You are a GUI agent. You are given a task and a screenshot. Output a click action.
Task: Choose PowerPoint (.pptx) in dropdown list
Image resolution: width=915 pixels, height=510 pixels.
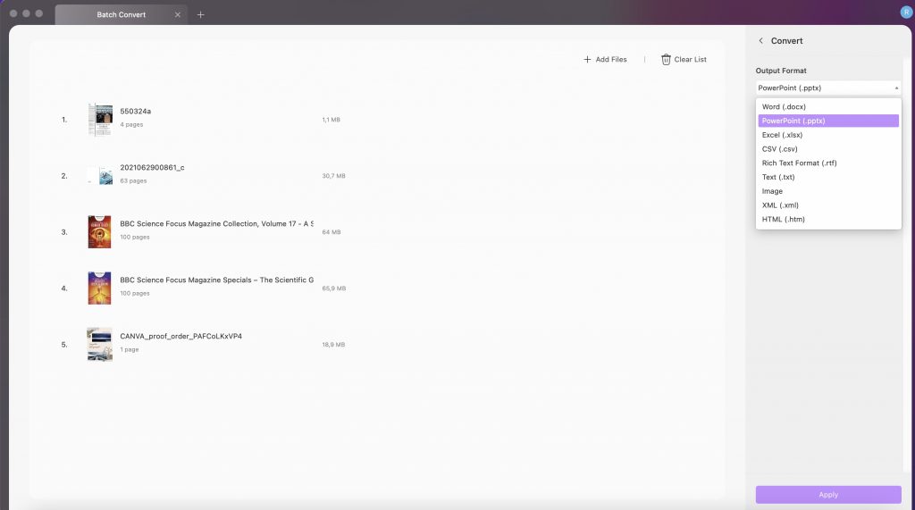click(x=828, y=121)
